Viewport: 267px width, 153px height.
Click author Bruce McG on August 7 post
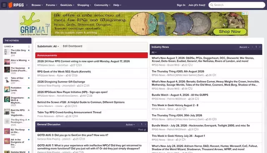(x=174, y=65)
